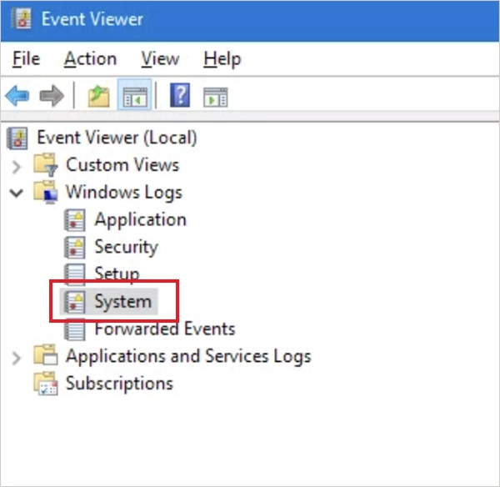
Task: Toggle Show/Hide Console Tree toolbar button
Action: (135, 95)
